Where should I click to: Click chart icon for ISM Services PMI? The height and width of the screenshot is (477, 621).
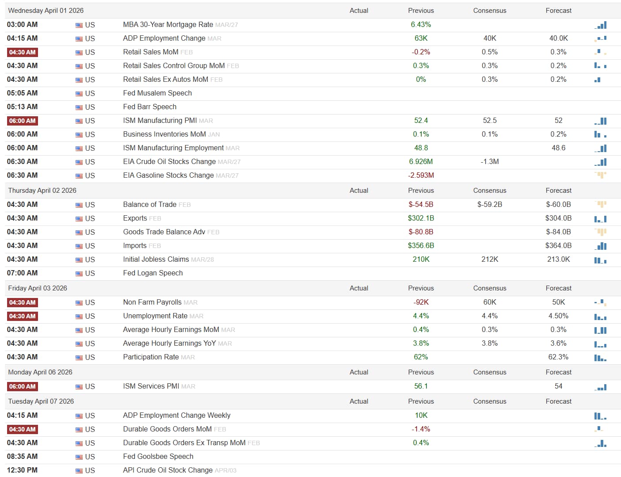601,386
